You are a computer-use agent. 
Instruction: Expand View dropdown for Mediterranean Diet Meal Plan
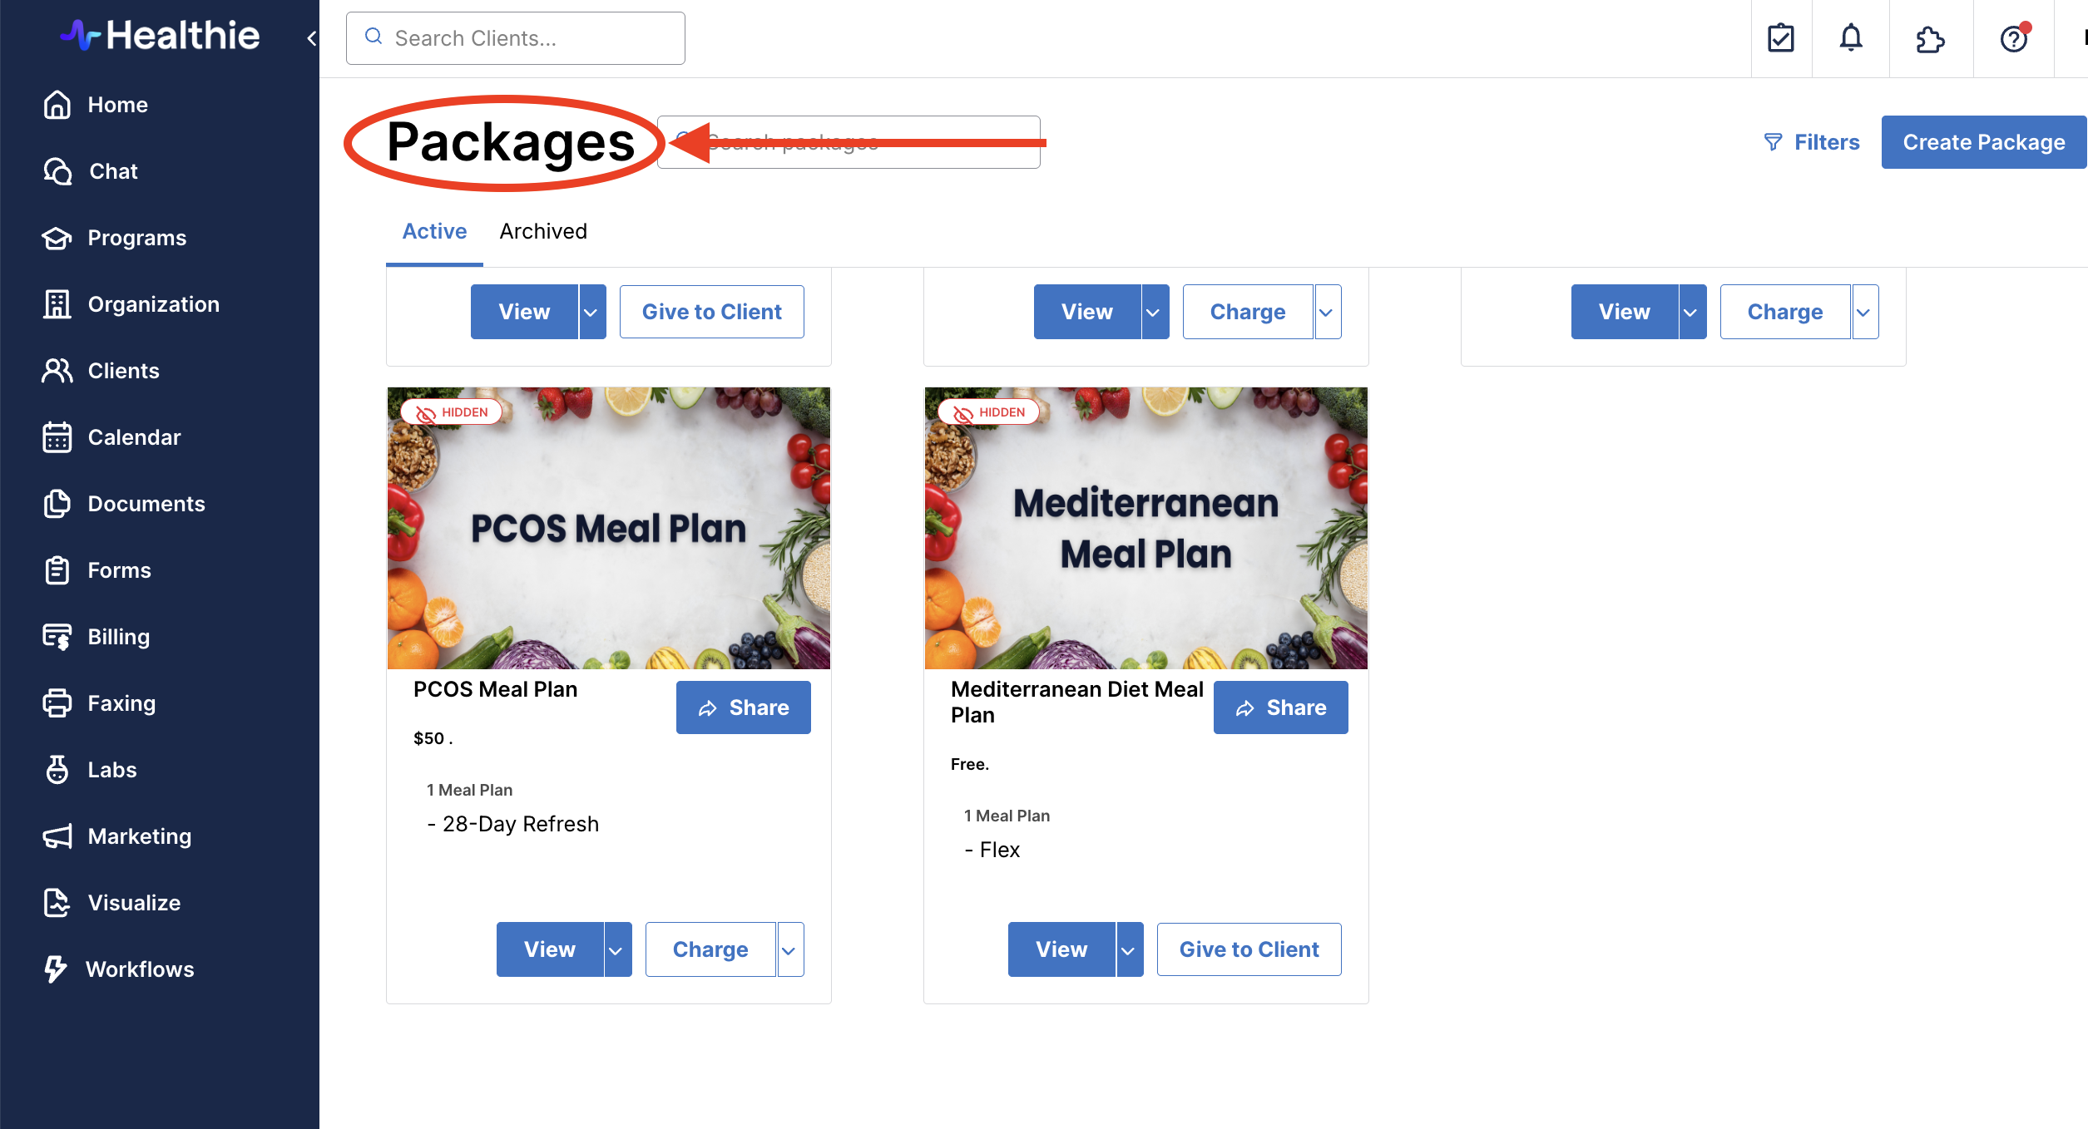[1129, 949]
